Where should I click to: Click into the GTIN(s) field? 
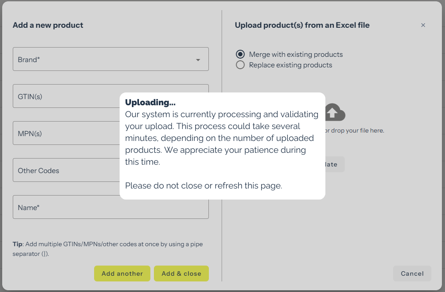[66, 96]
